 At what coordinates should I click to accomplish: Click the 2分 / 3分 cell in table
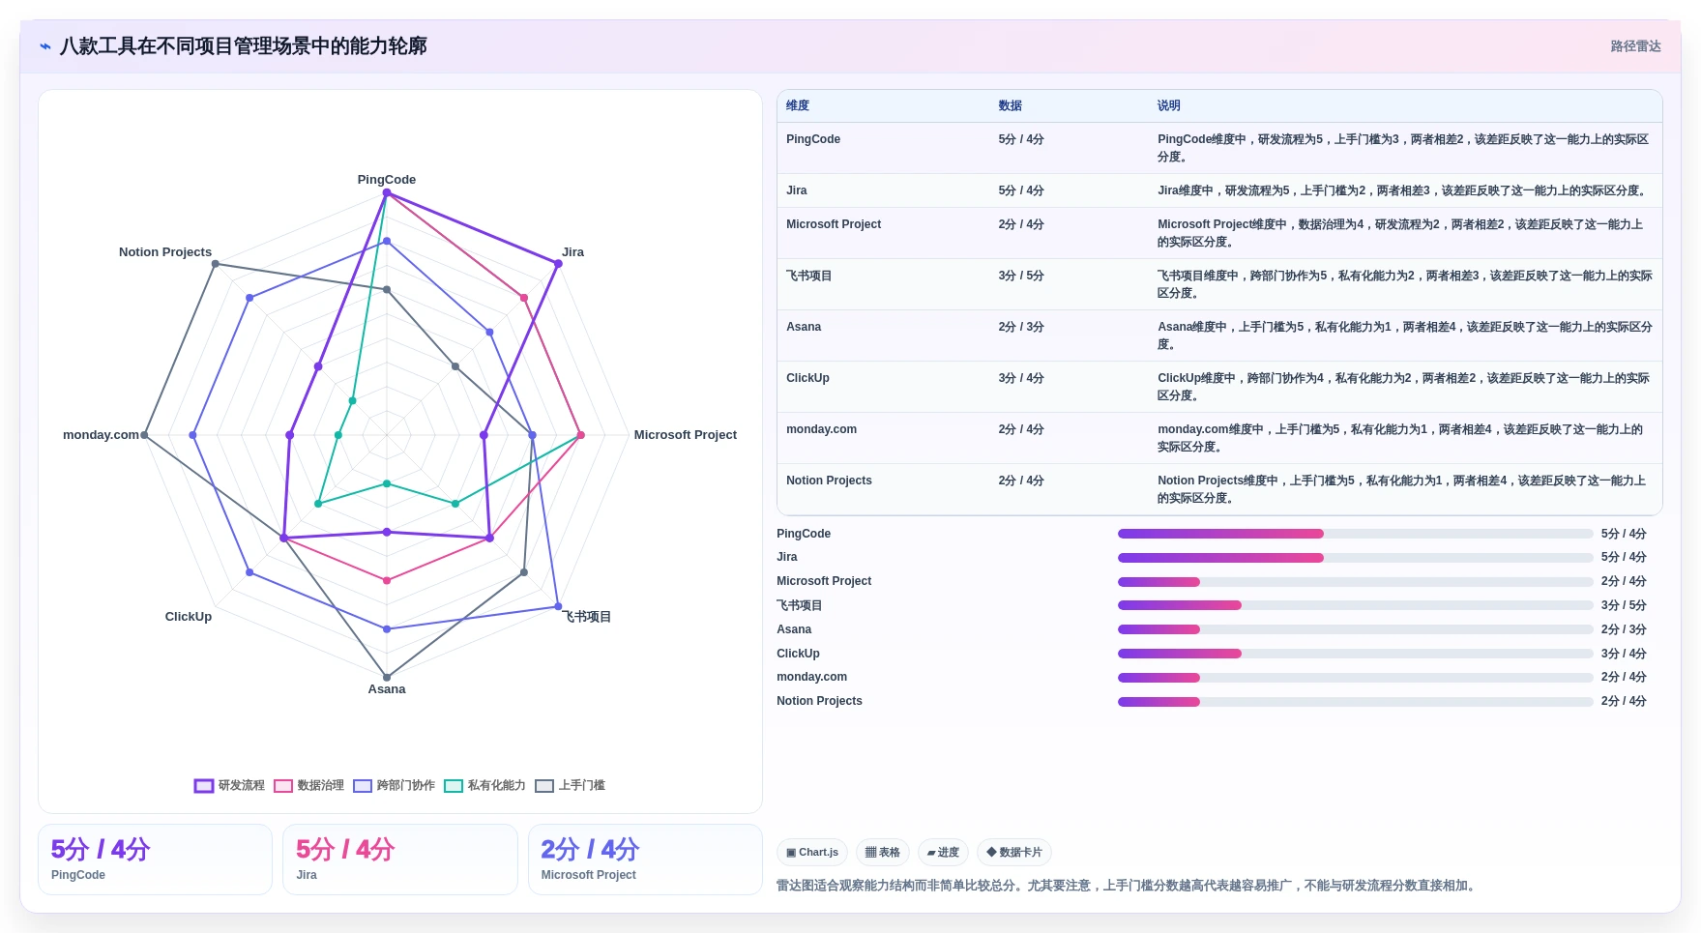1021,327
